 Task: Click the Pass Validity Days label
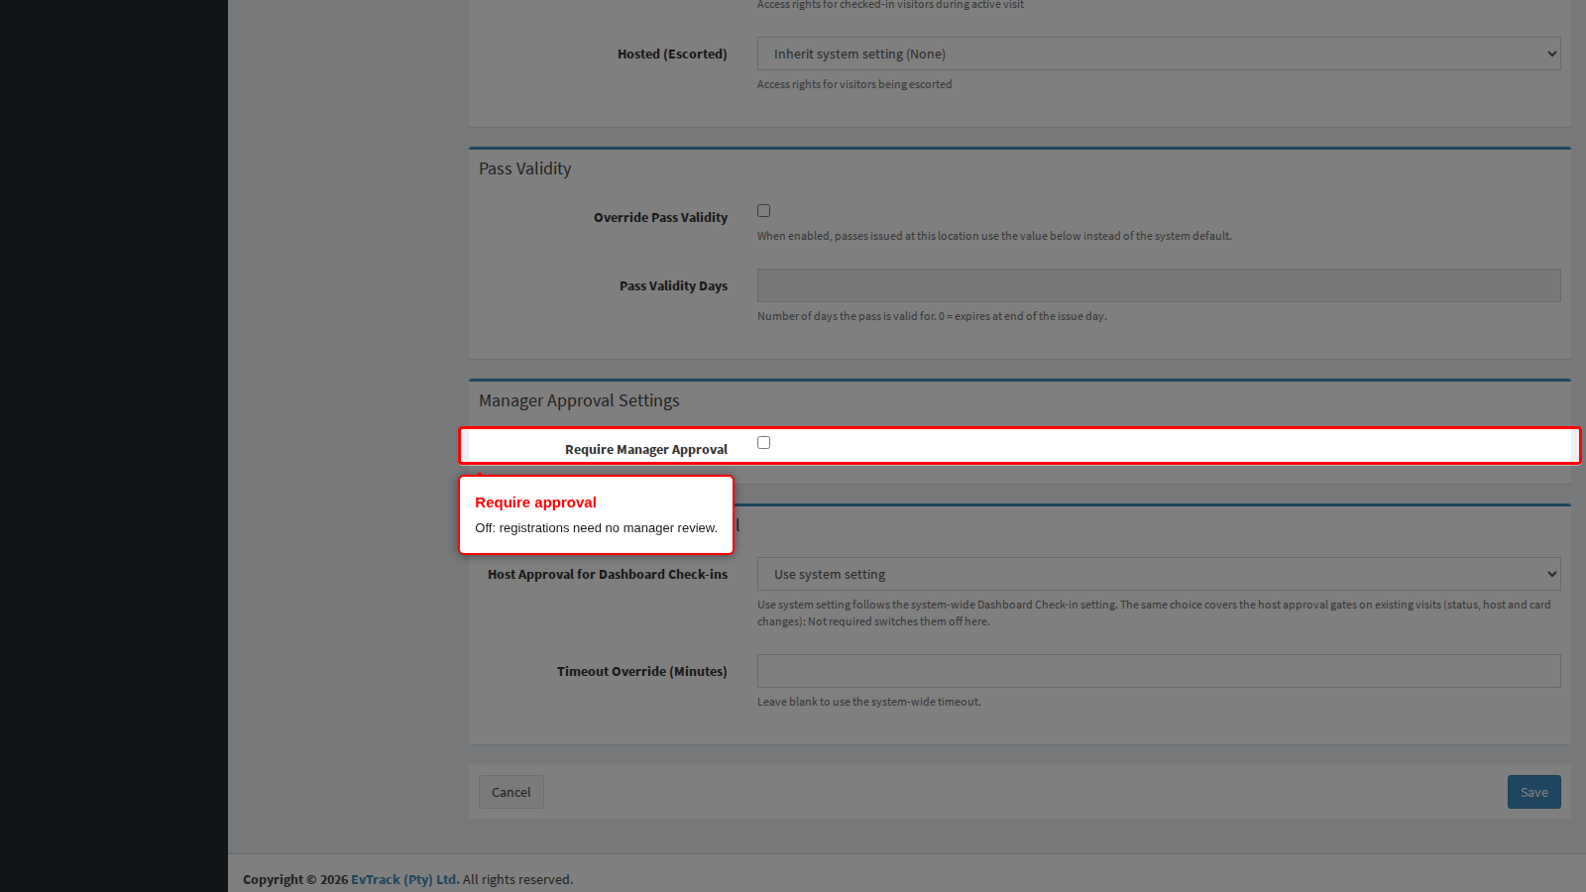(x=673, y=285)
